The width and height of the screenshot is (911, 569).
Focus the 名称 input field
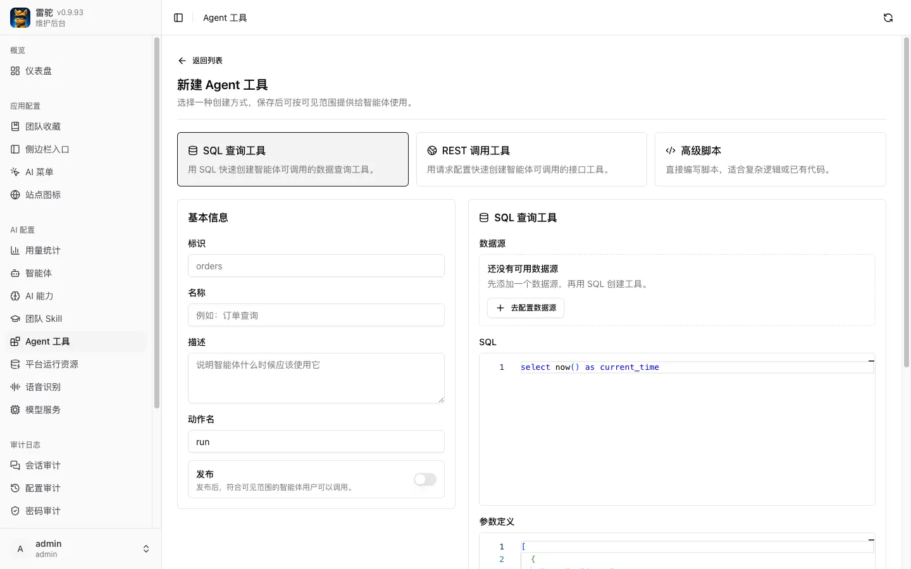tap(316, 315)
